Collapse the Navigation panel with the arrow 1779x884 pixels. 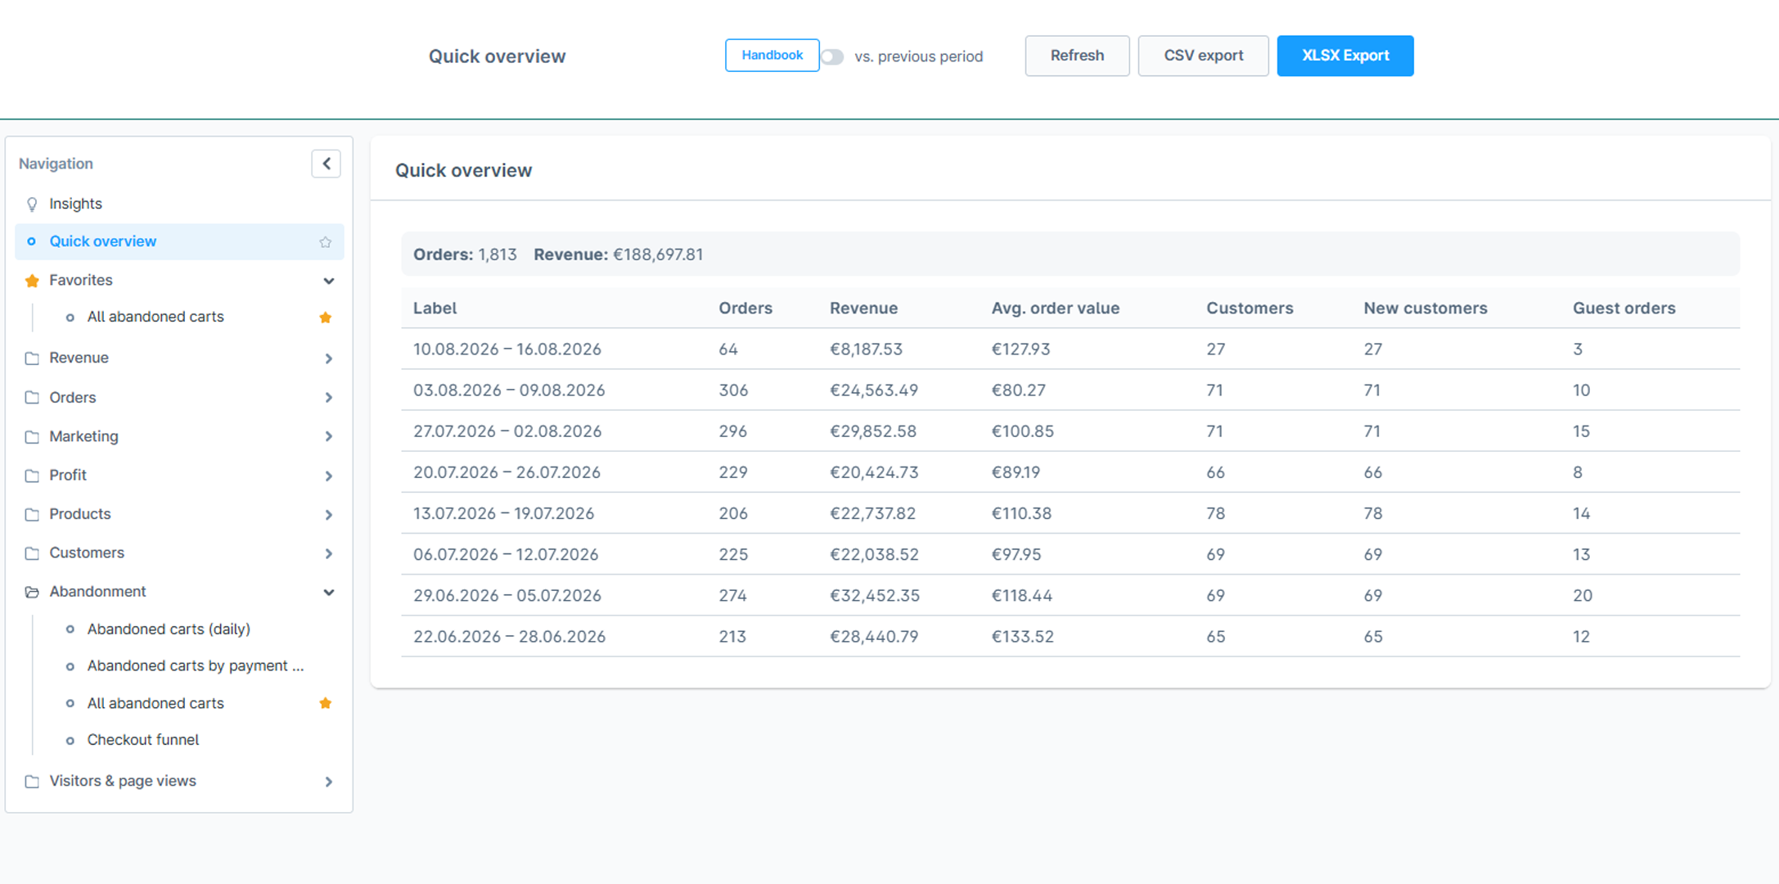[326, 164]
